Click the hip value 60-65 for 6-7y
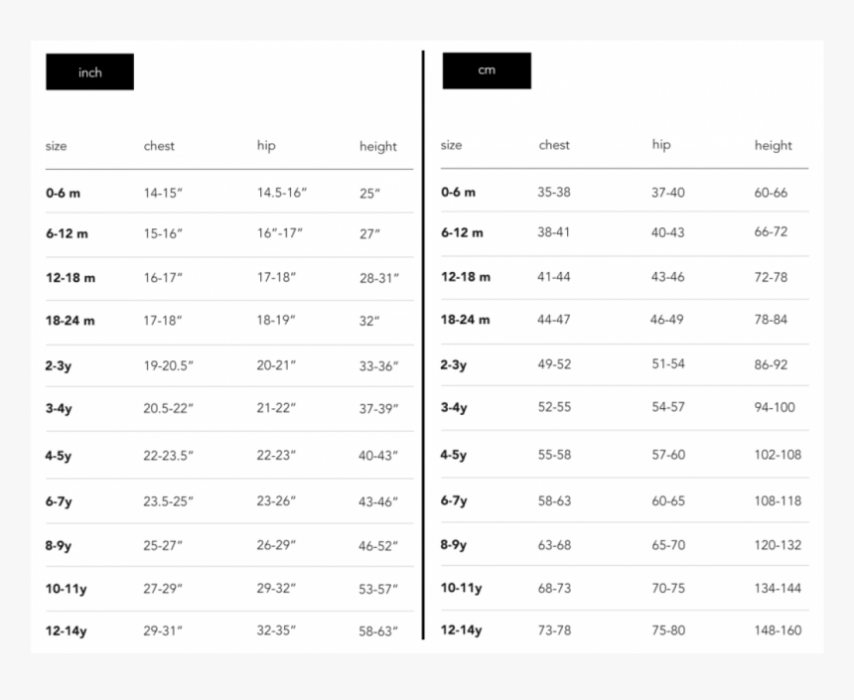The image size is (854, 700). (668, 500)
